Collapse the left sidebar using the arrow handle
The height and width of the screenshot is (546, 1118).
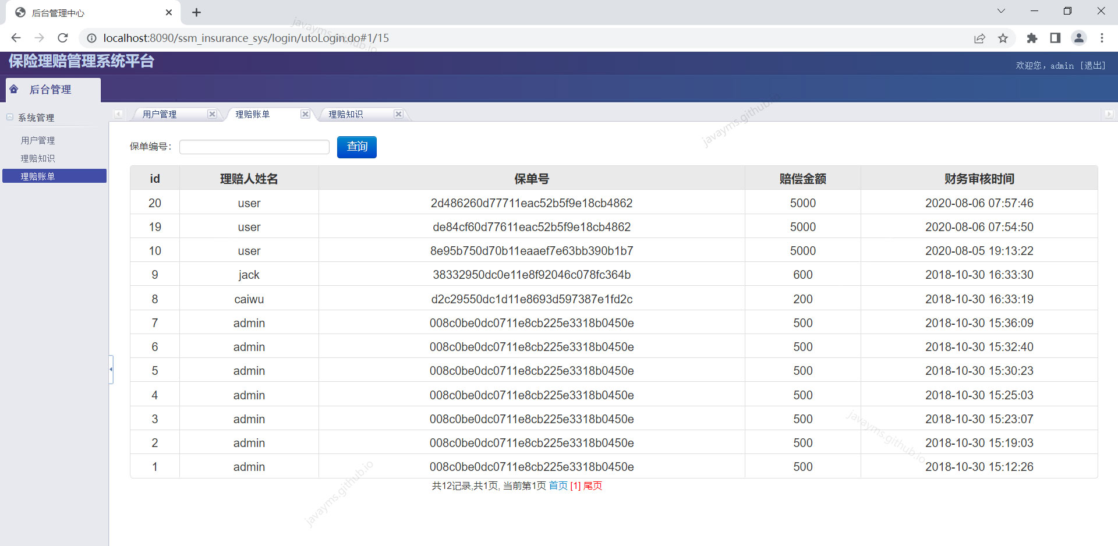111,369
